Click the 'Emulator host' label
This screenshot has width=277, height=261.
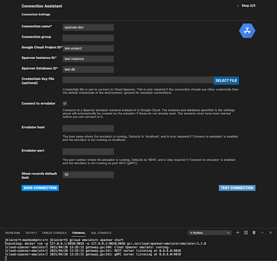33,127
